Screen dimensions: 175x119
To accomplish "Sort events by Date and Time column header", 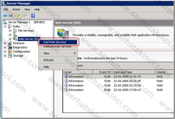I will [134, 72].
